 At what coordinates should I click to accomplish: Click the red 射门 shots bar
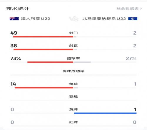point(43,37)
